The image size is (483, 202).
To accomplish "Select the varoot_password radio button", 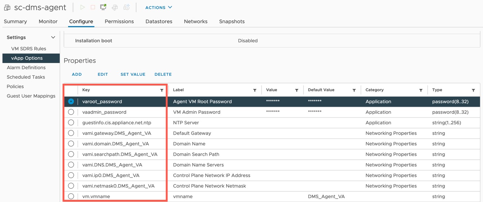I will point(71,102).
